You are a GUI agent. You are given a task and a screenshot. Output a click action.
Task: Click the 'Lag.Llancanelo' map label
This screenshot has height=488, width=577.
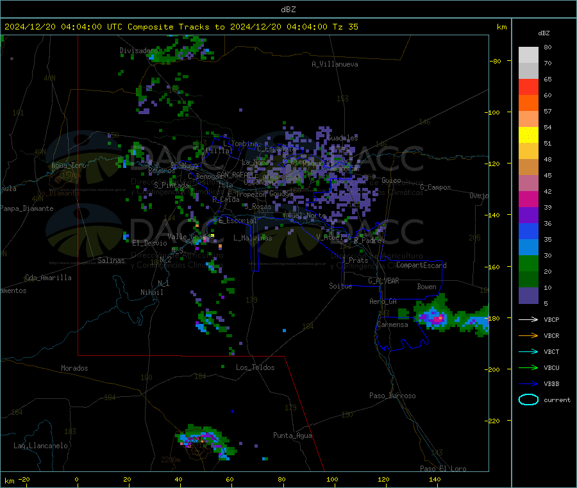(41, 446)
